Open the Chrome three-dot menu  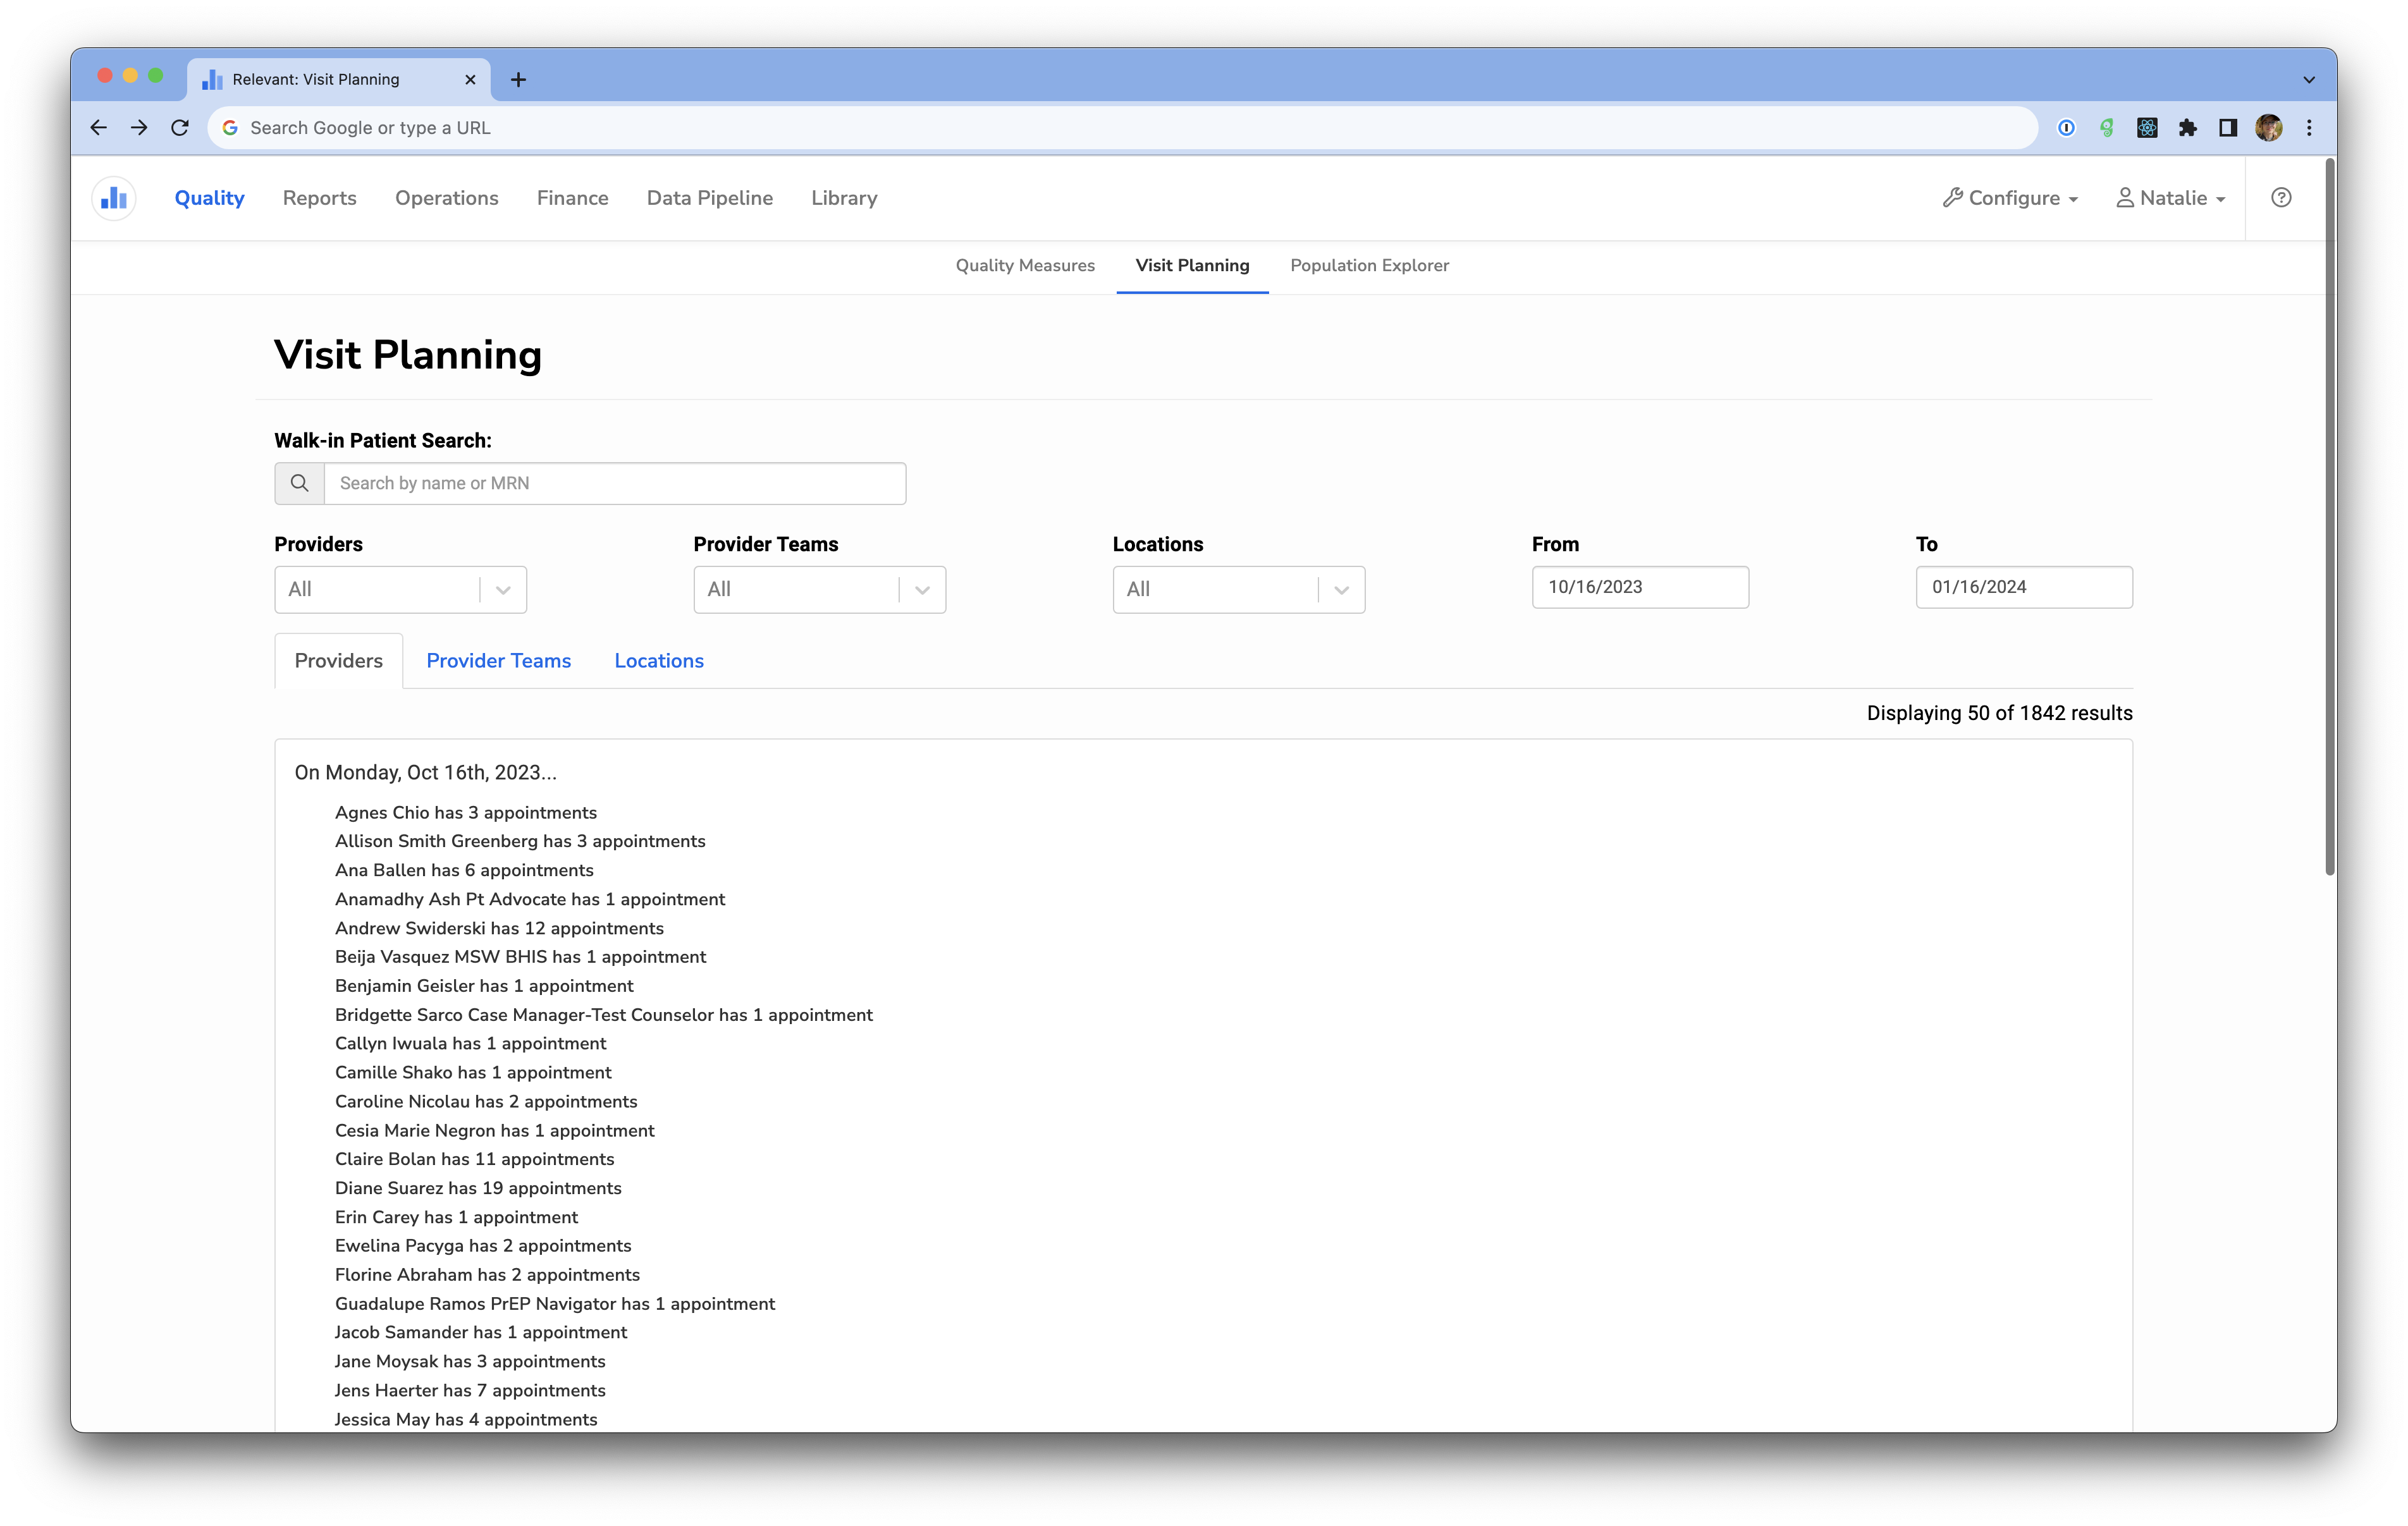pyautogui.click(x=2309, y=128)
